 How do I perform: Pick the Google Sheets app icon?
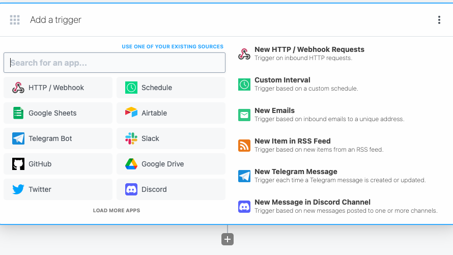tap(18, 113)
